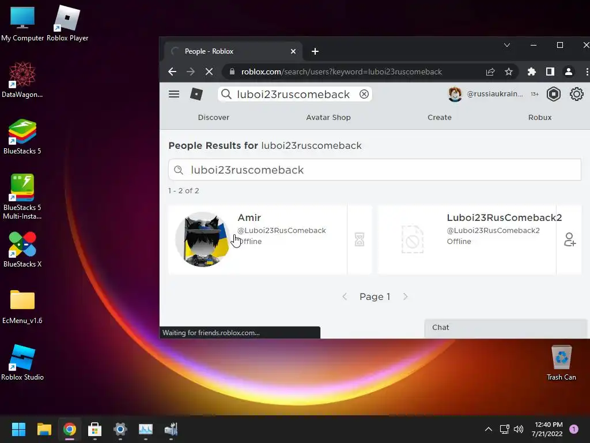Viewport: 590px width, 443px height.
Task: Click the 13+ age label
Action: pyautogui.click(x=535, y=94)
